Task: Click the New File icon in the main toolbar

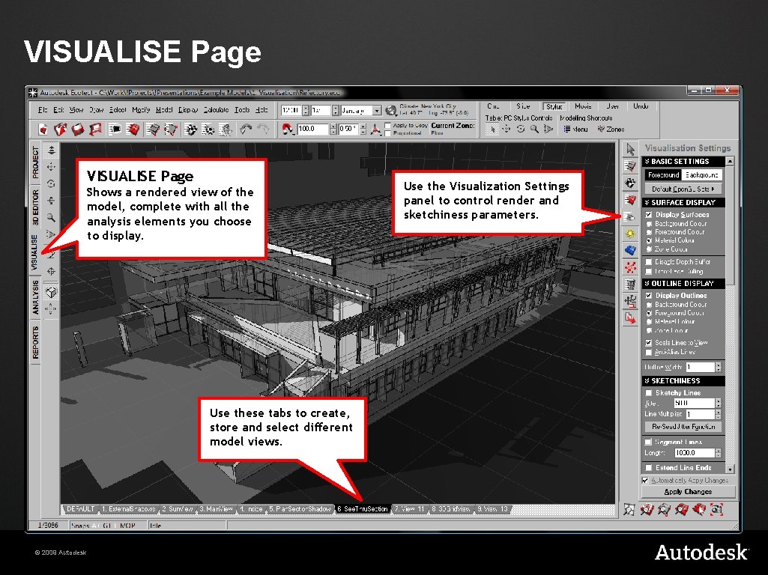Action: pos(43,130)
